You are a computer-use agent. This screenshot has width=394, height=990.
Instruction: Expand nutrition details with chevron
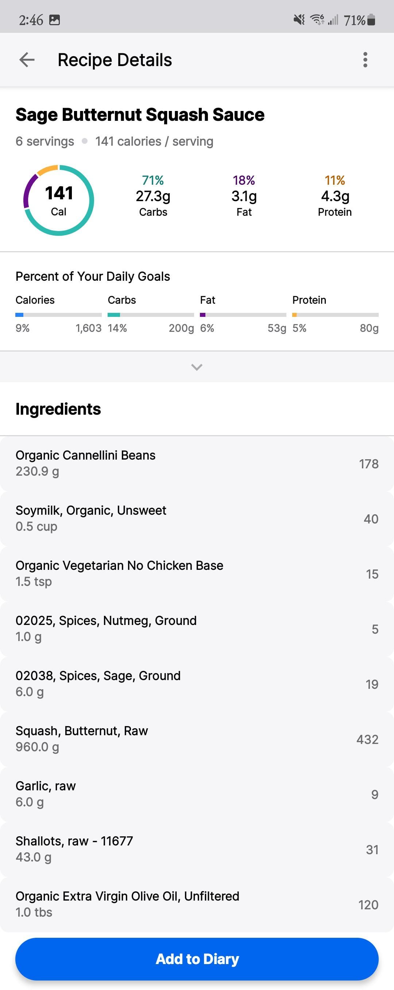(197, 367)
